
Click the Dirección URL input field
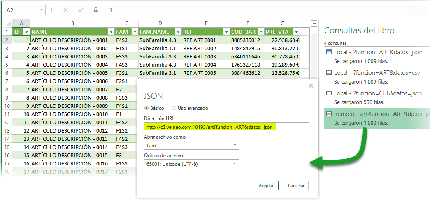click(226, 127)
